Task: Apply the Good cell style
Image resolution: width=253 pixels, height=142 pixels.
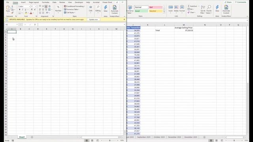Action: (141, 11)
